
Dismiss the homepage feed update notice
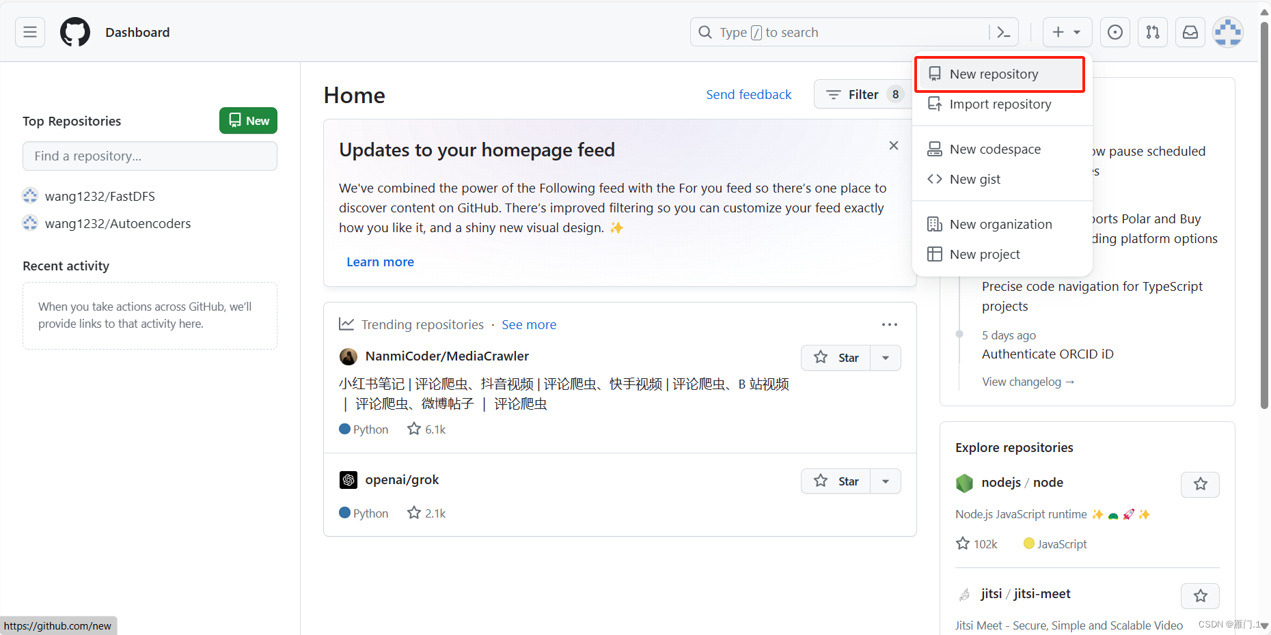(x=893, y=145)
